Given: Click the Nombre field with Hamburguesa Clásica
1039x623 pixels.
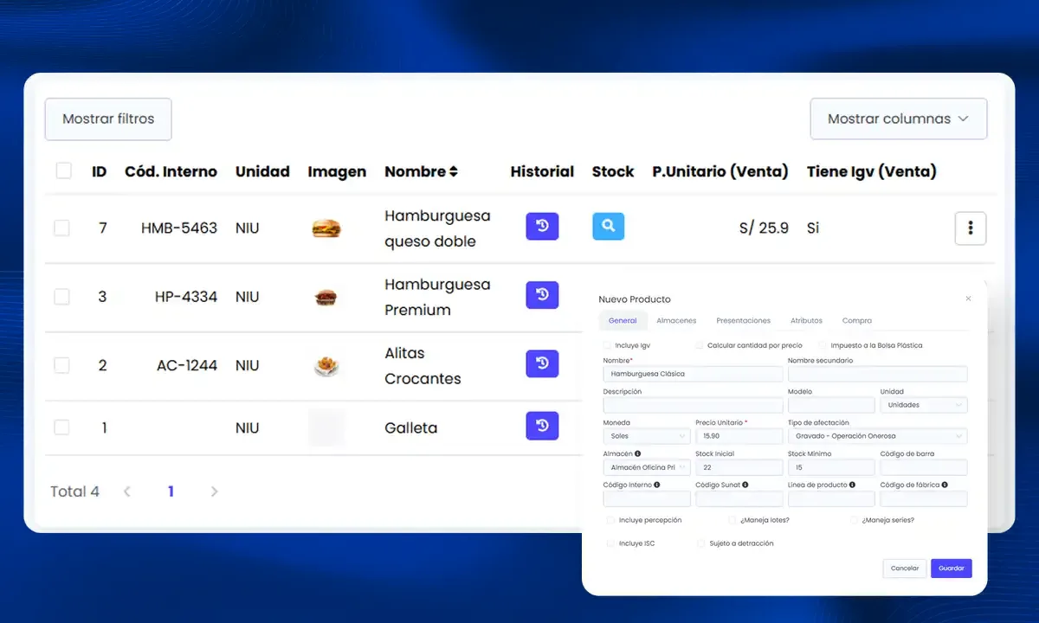Looking at the screenshot, I should [693, 374].
